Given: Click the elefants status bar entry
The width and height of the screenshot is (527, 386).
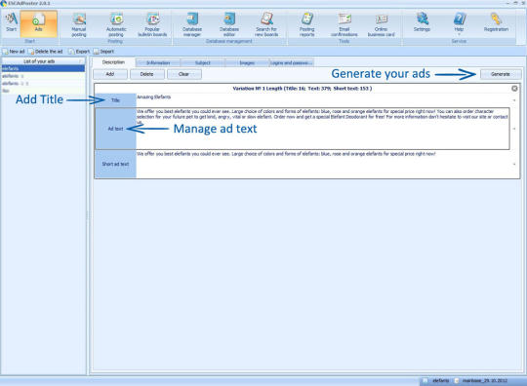Looking at the screenshot, I should (436, 380).
